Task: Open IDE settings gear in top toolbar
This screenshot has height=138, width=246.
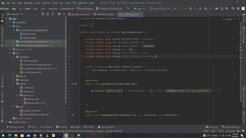Action: [238, 8]
